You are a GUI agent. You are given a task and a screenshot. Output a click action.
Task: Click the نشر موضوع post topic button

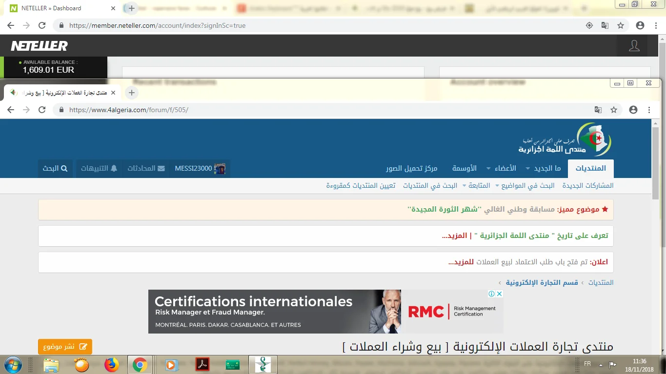65,347
